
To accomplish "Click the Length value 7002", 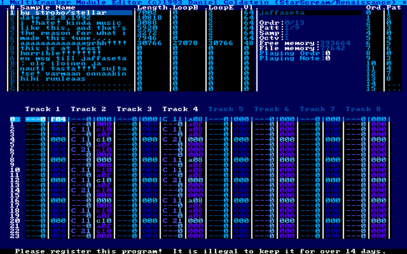I will click(x=146, y=13).
